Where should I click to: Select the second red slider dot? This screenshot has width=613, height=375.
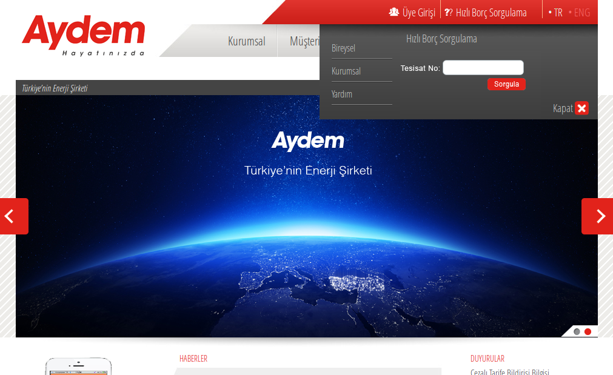pyautogui.click(x=588, y=331)
